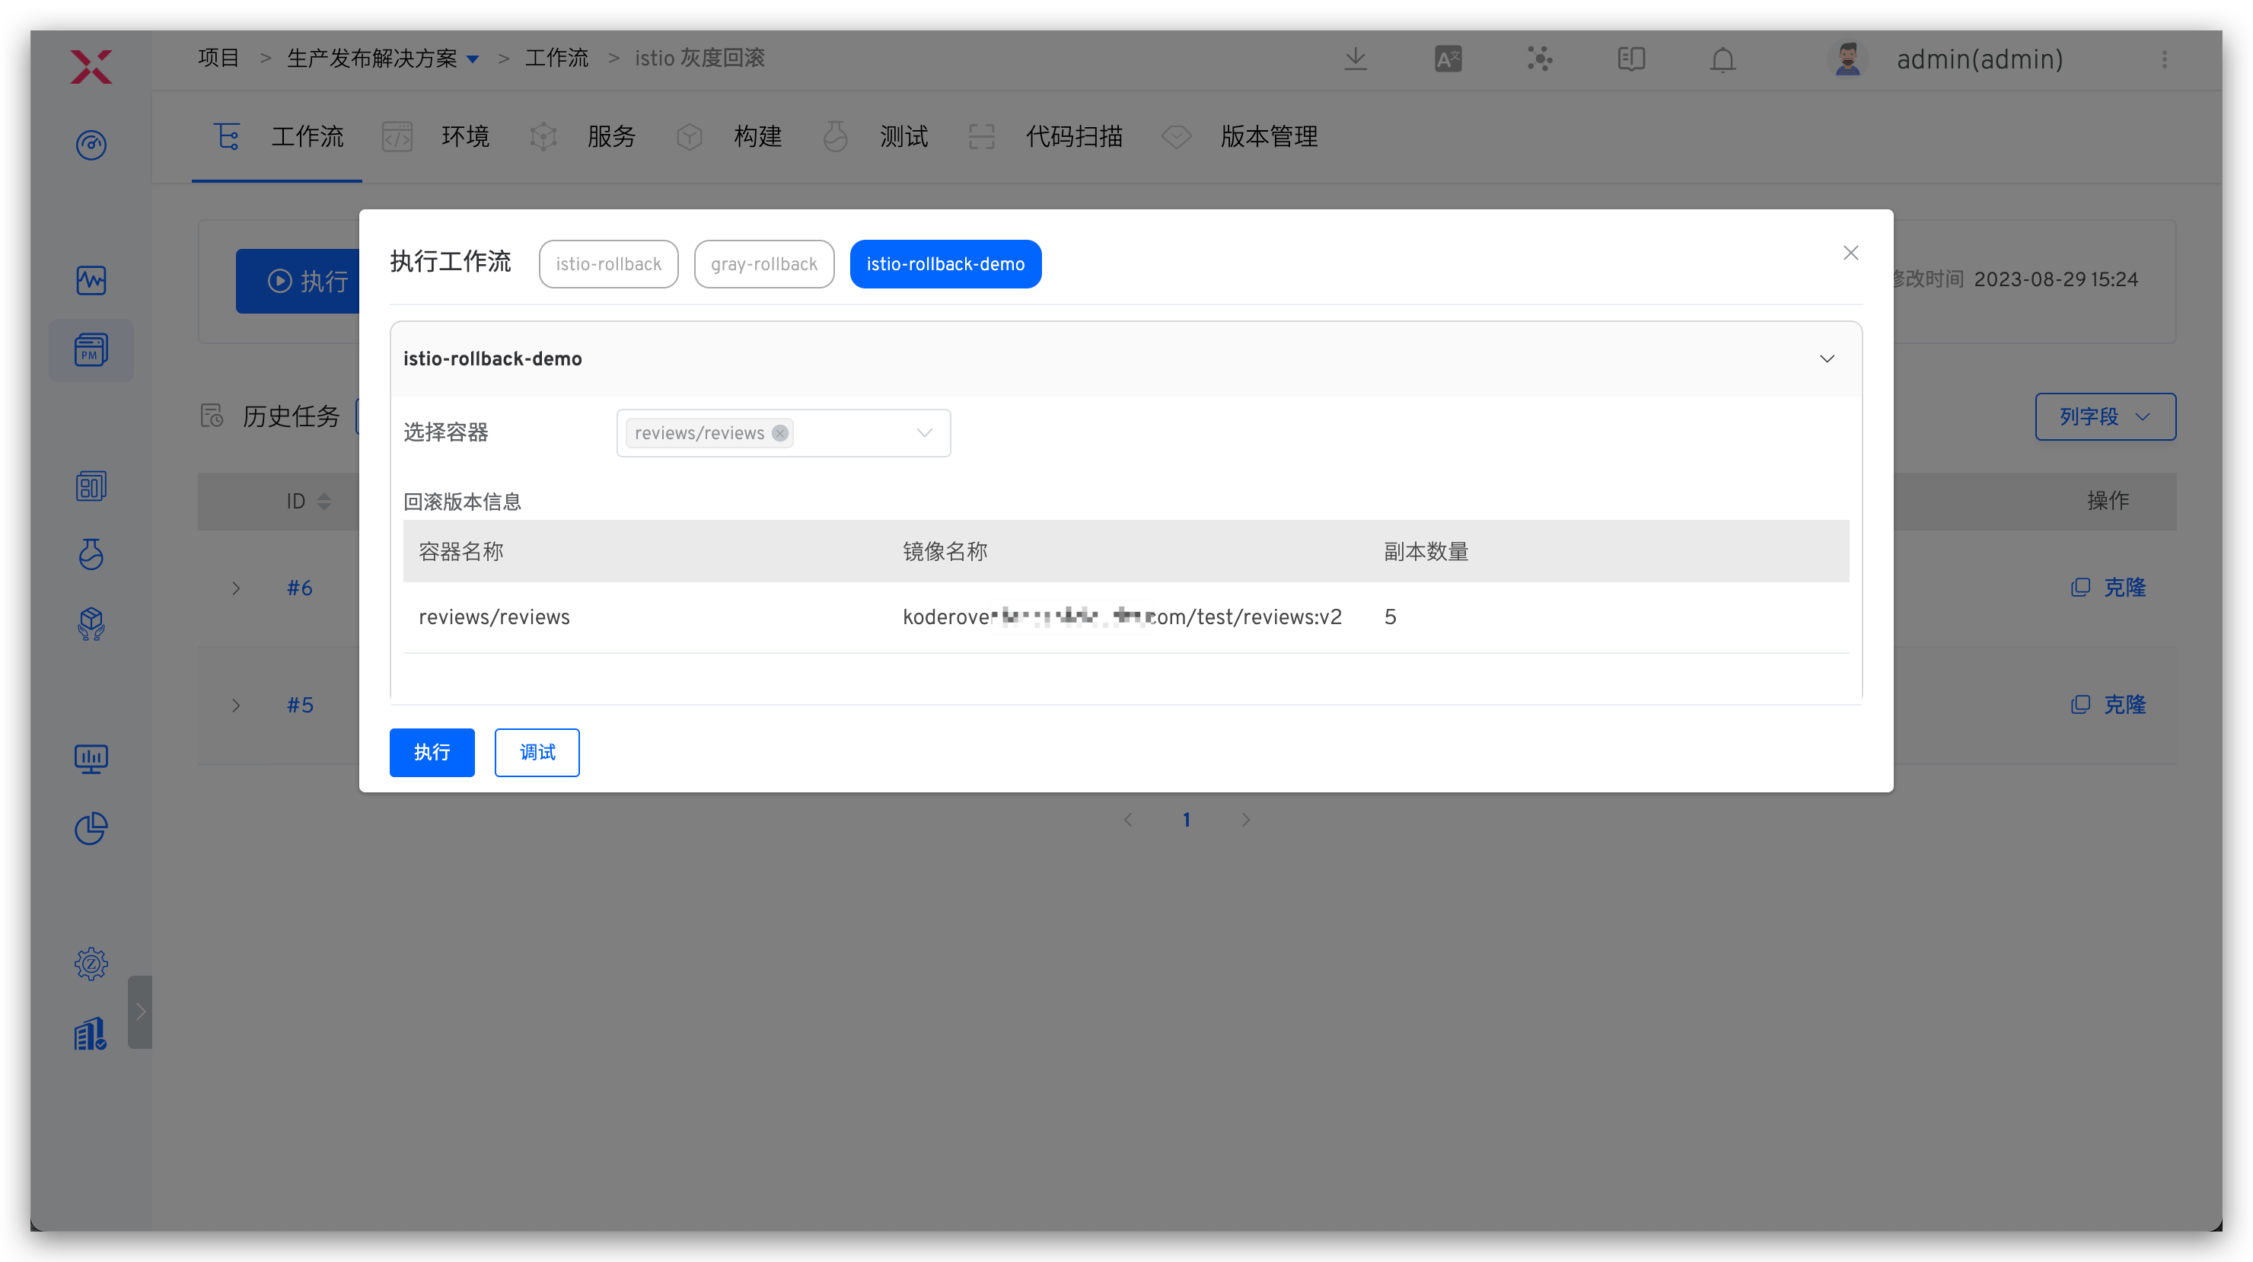Switch to the 版本管理 tab

pos(1268,136)
